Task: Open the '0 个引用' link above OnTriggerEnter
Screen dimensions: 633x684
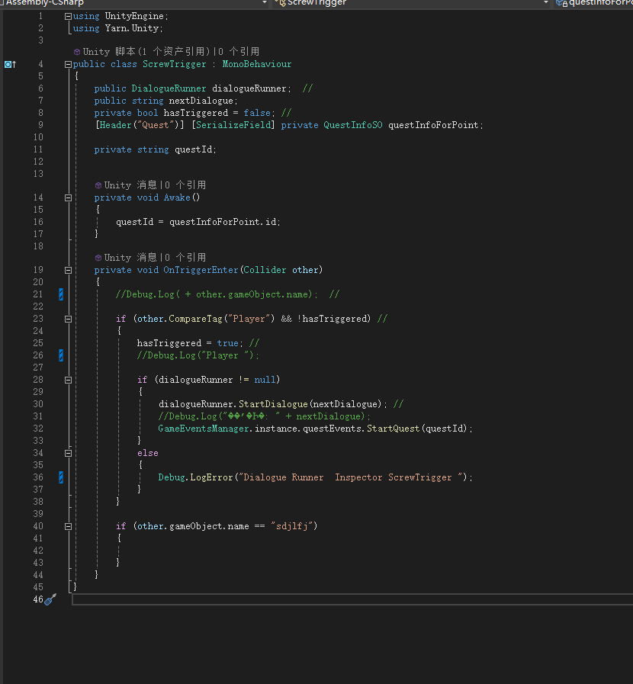Action: click(x=185, y=258)
